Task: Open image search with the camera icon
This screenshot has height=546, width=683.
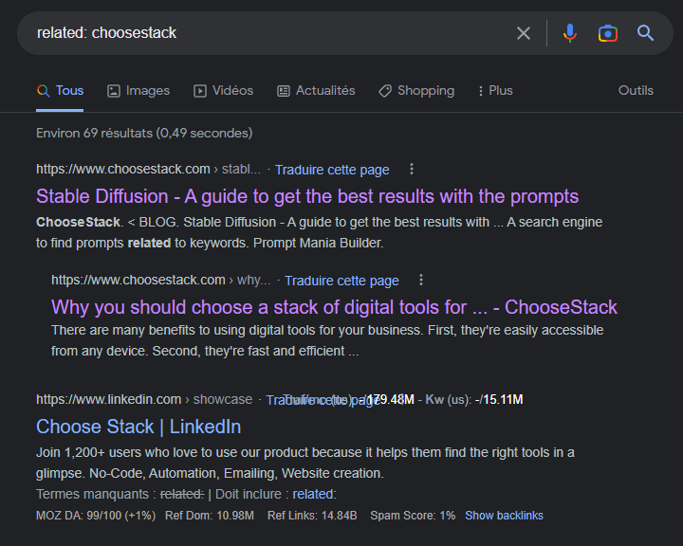Action: coord(608,33)
